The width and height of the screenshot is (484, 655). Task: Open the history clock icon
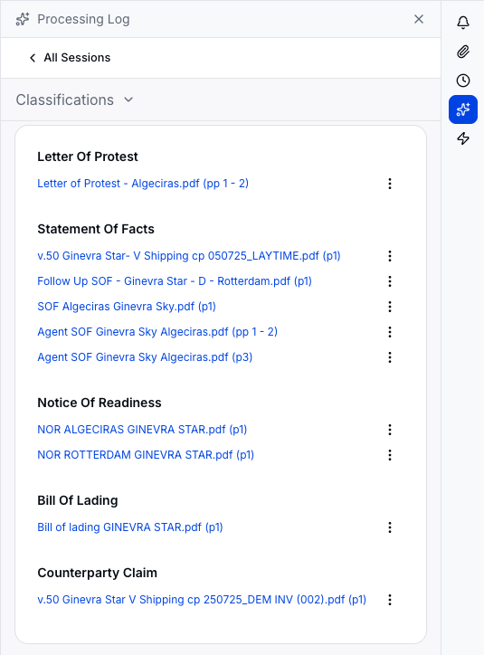click(462, 81)
